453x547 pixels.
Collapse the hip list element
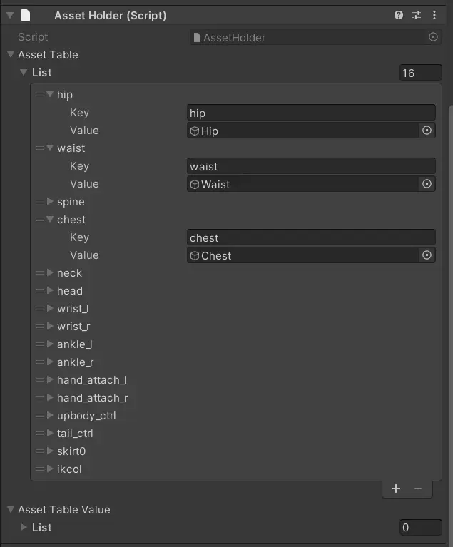click(50, 95)
